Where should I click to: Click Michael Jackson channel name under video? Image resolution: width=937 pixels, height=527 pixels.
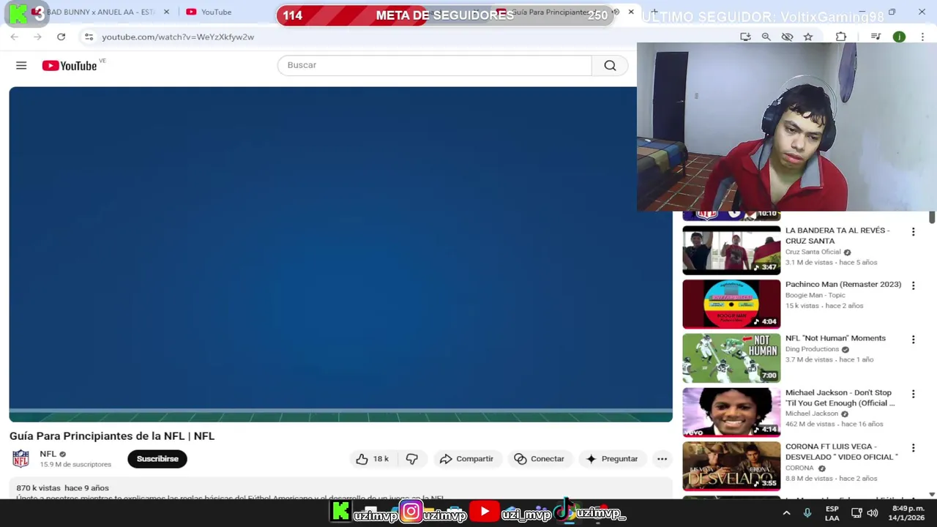tap(812, 414)
